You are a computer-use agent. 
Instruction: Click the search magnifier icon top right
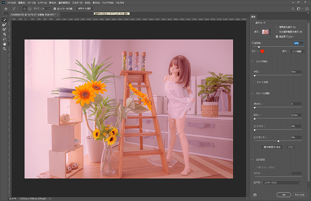pyautogui.click(x=293, y=9)
